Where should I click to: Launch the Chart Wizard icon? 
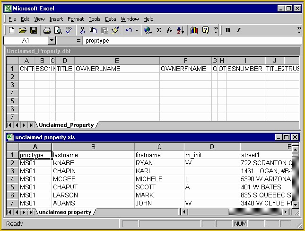194,30
